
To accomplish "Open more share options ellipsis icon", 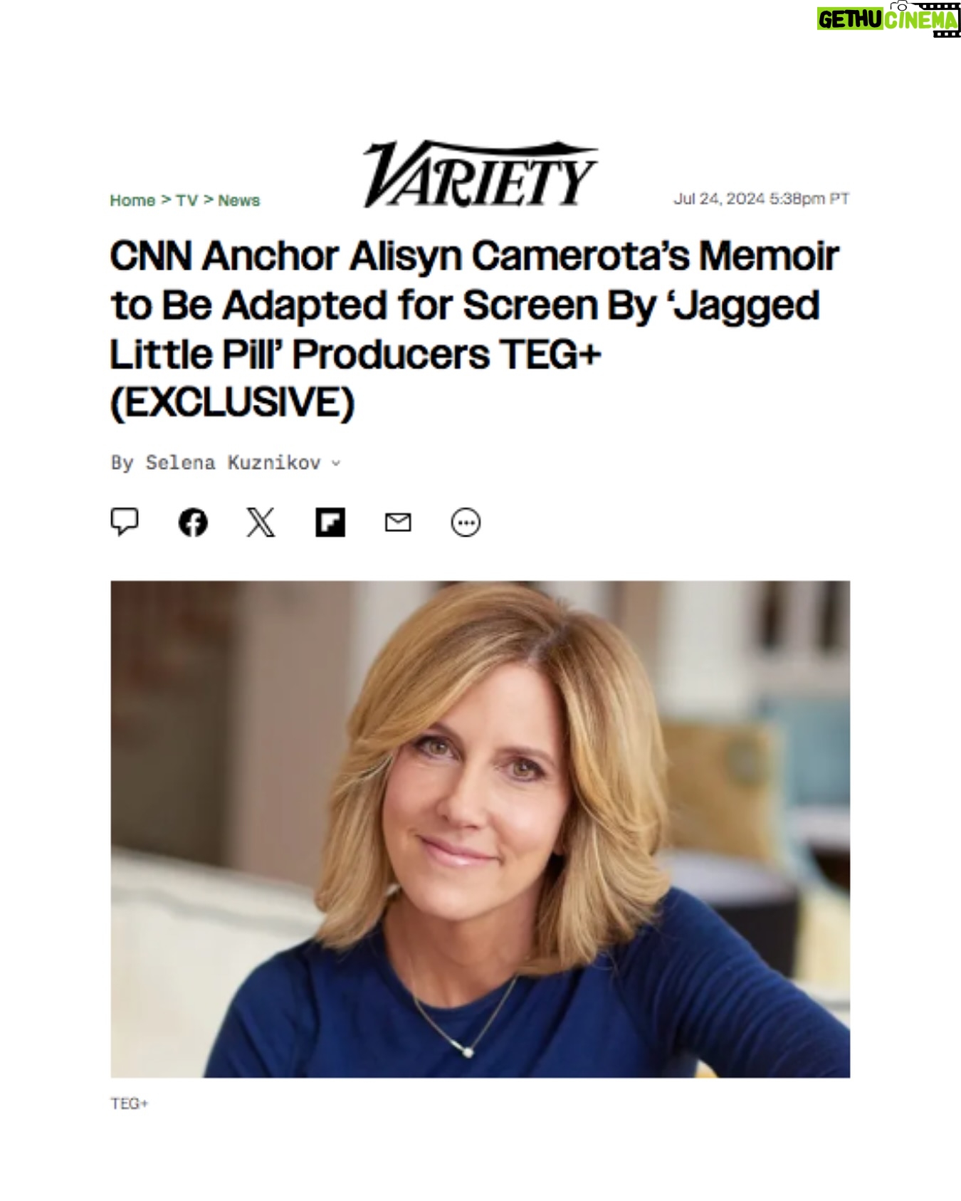I will (x=466, y=523).
